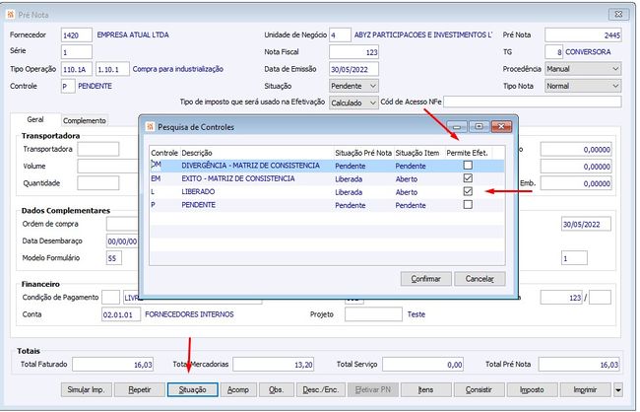The image size is (640, 412).
Task: Uncheck Permite Efet. for EXITO row
Action: (468, 178)
